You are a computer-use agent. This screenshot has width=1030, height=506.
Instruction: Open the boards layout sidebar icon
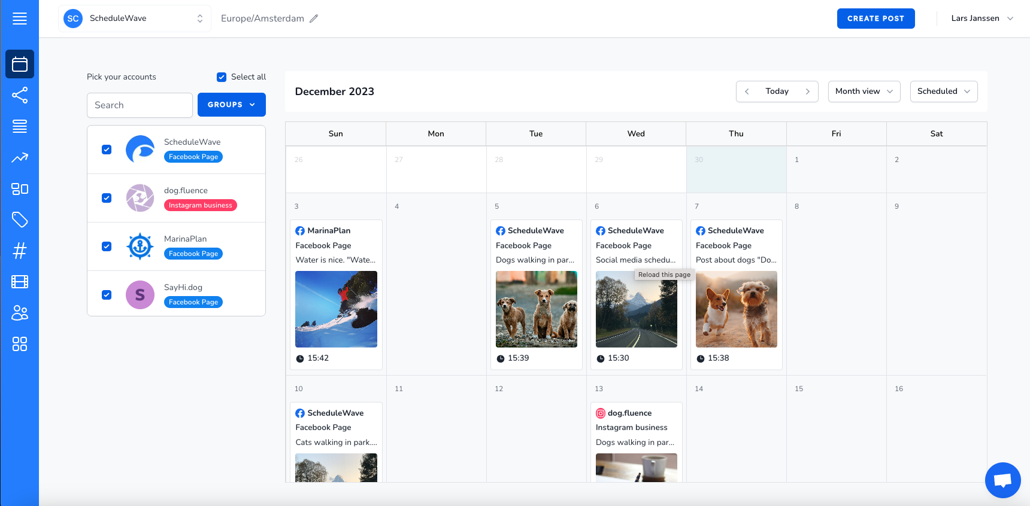tap(20, 189)
